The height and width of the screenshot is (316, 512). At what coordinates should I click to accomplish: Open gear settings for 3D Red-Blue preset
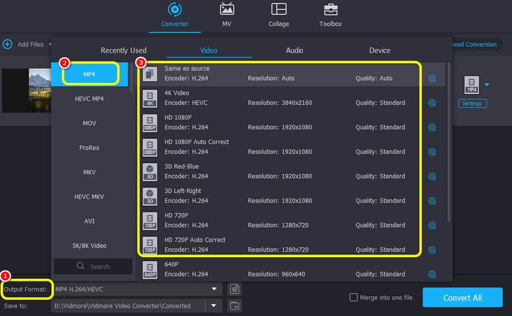pos(432,177)
